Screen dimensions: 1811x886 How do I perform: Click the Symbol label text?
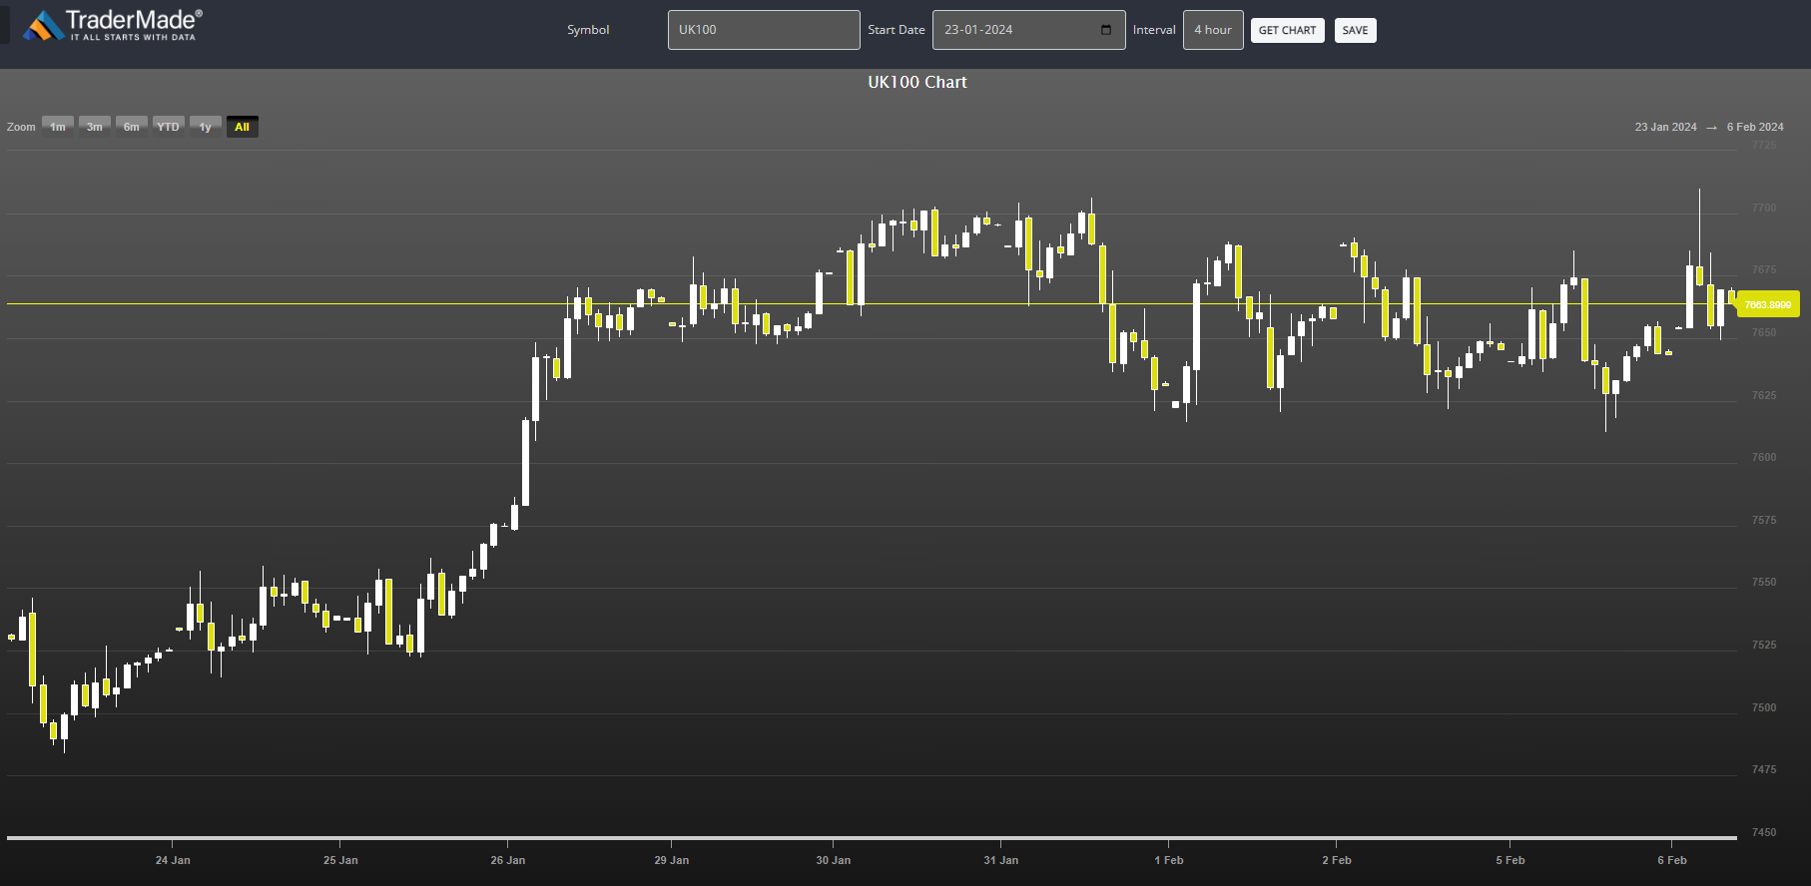pos(588,30)
